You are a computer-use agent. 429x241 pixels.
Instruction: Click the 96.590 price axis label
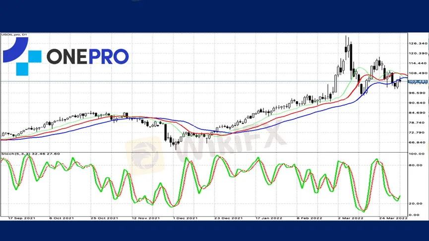tap(417, 93)
